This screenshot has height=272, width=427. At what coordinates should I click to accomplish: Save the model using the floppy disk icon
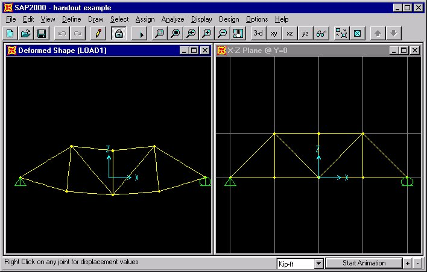pos(41,34)
